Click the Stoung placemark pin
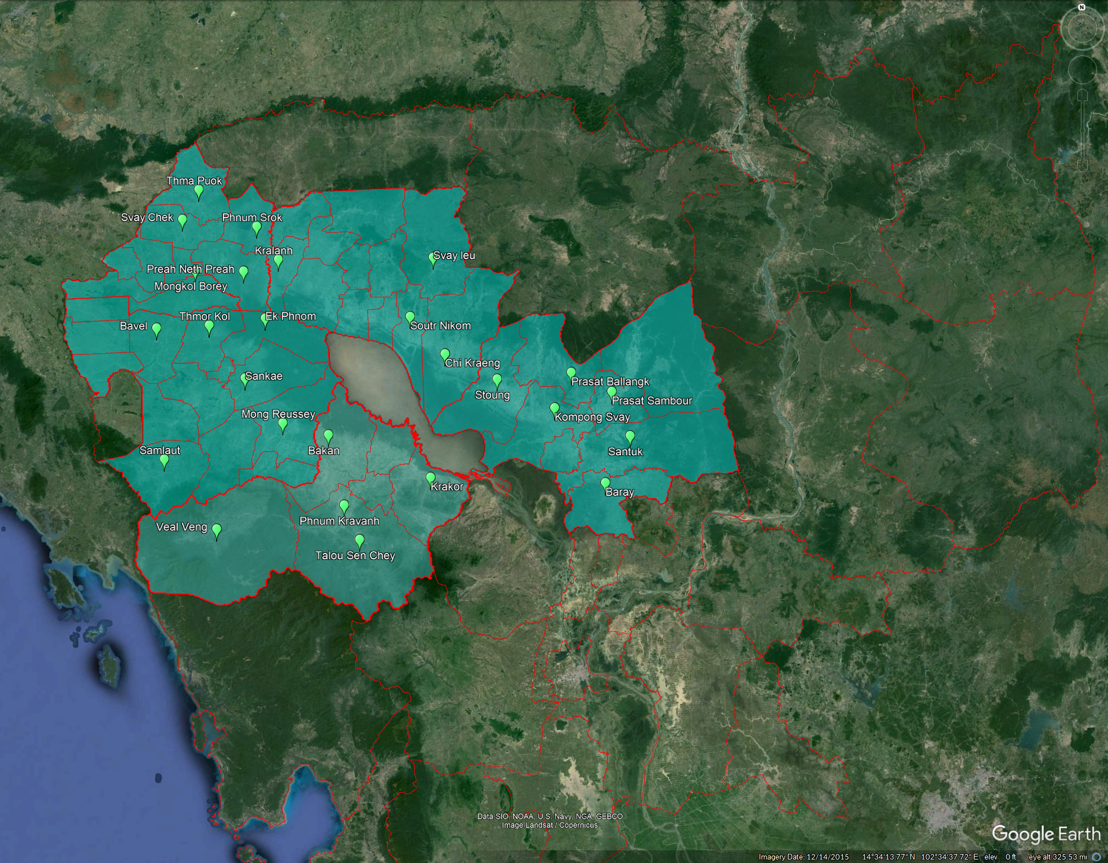This screenshot has height=863, width=1108. (497, 380)
